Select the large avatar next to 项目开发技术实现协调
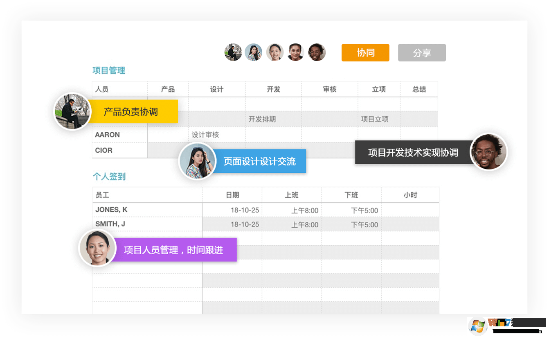This screenshot has width=549, height=337. point(488,152)
